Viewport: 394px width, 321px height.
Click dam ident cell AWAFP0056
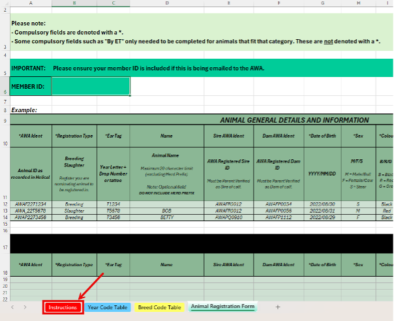[279, 211]
